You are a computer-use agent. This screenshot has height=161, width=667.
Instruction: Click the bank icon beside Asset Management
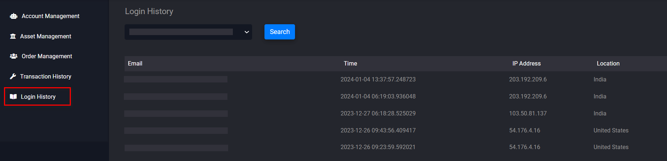[x=13, y=36]
